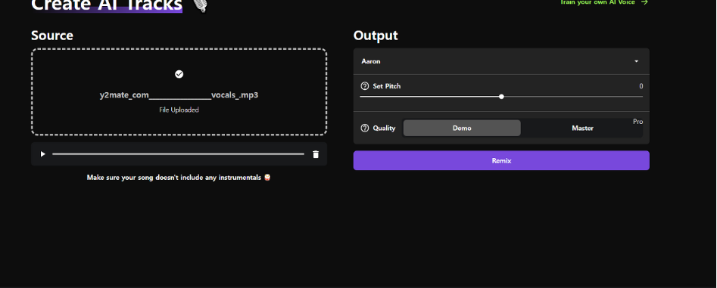Select Demo quality option
The height and width of the screenshot is (288, 717).
click(462, 128)
